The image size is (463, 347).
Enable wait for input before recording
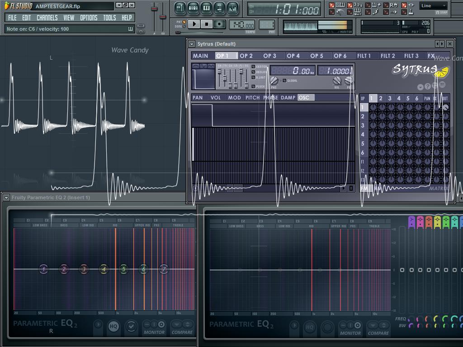click(350, 12)
